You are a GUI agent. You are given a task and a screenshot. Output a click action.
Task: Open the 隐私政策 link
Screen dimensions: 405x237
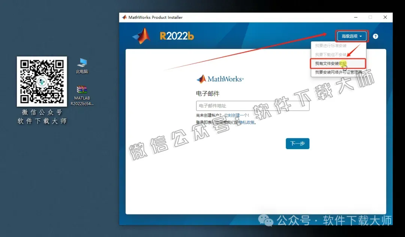pos(246,122)
